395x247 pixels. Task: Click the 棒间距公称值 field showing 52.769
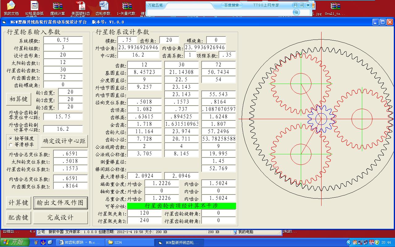click(218, 169)
